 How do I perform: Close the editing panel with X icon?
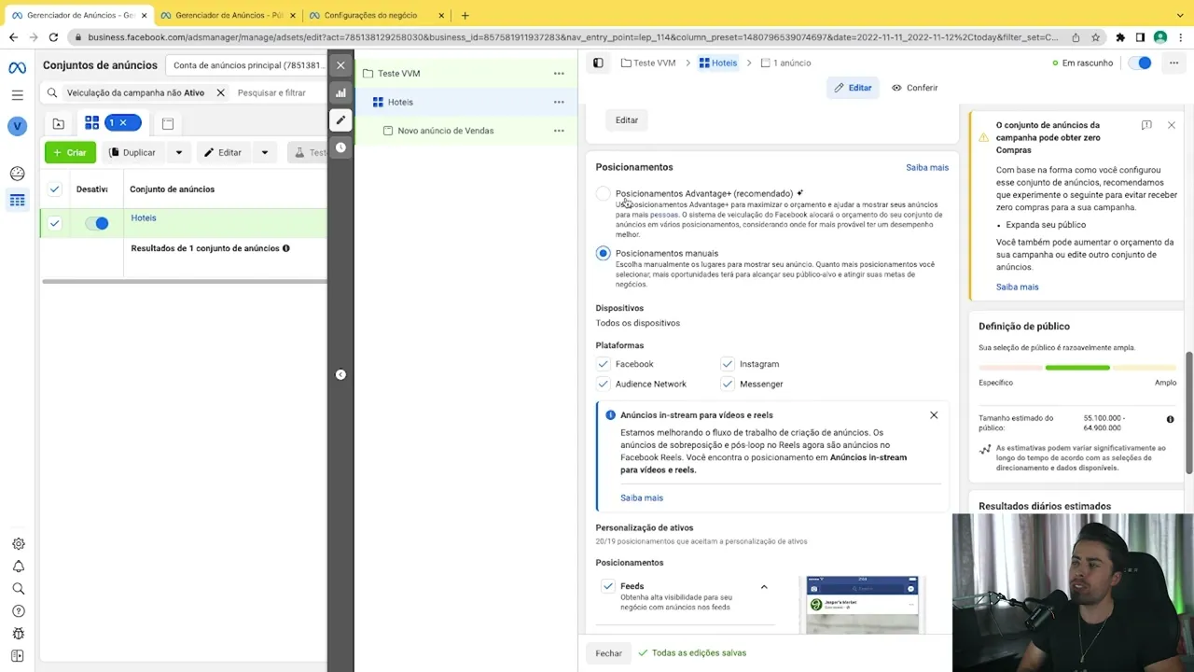pyautogui.click(x=340, y=65)
